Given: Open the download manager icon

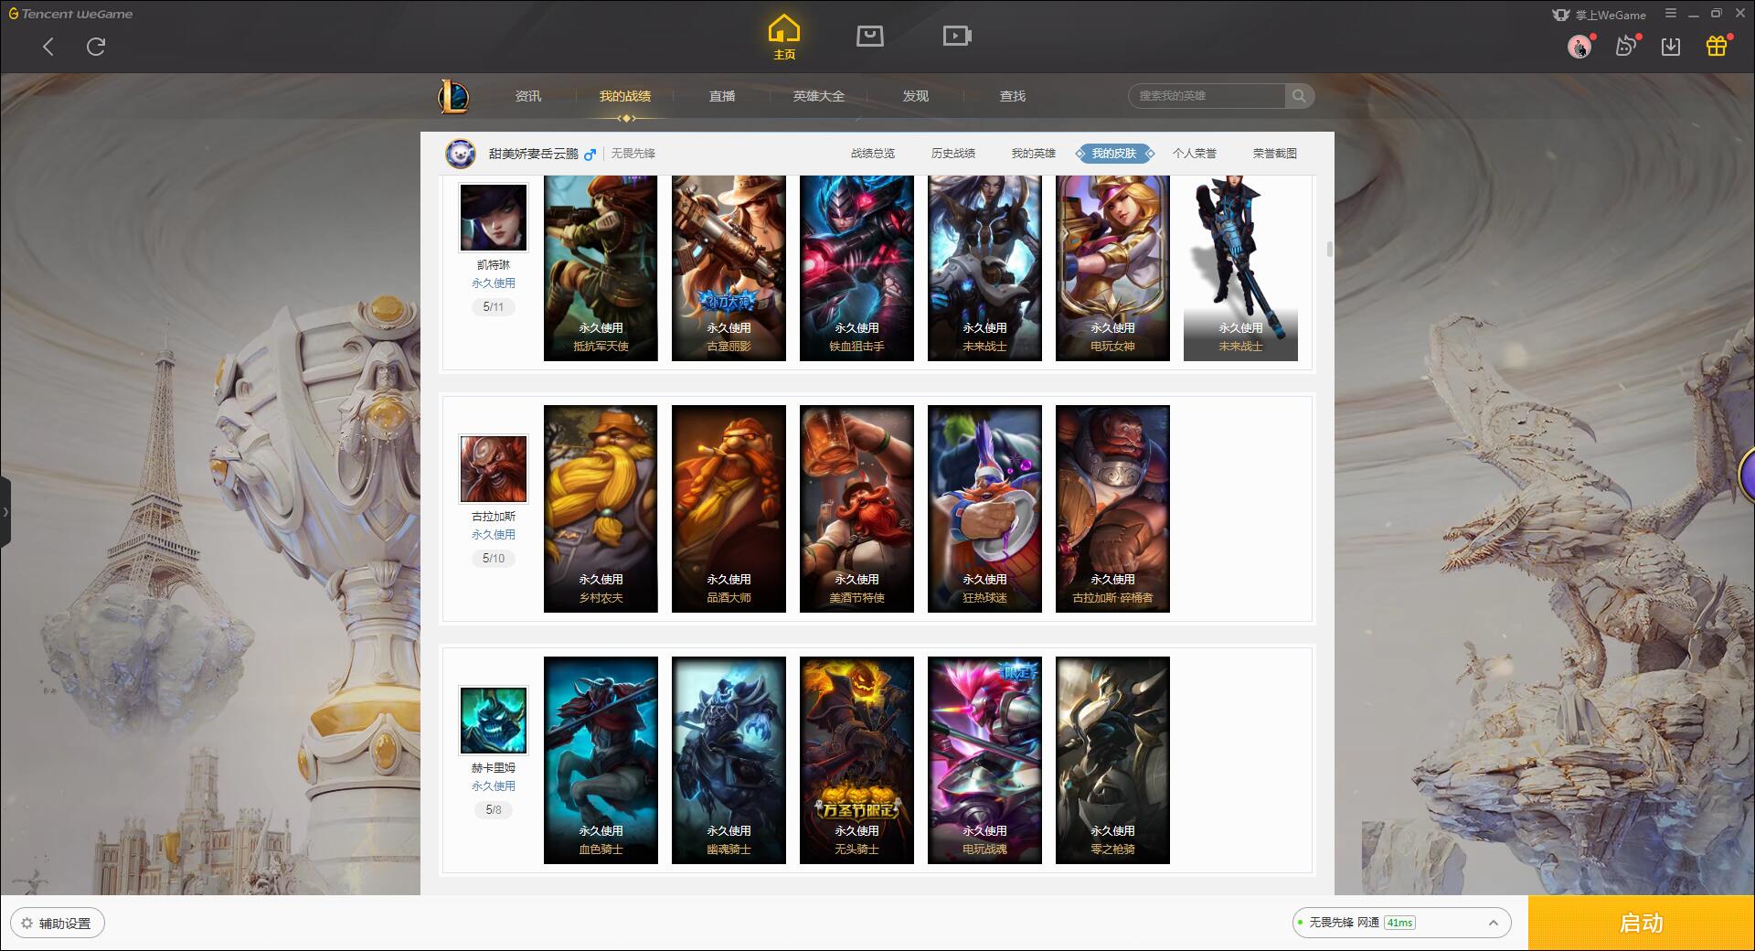Looking at the screenshot, I should point(1671,47).
